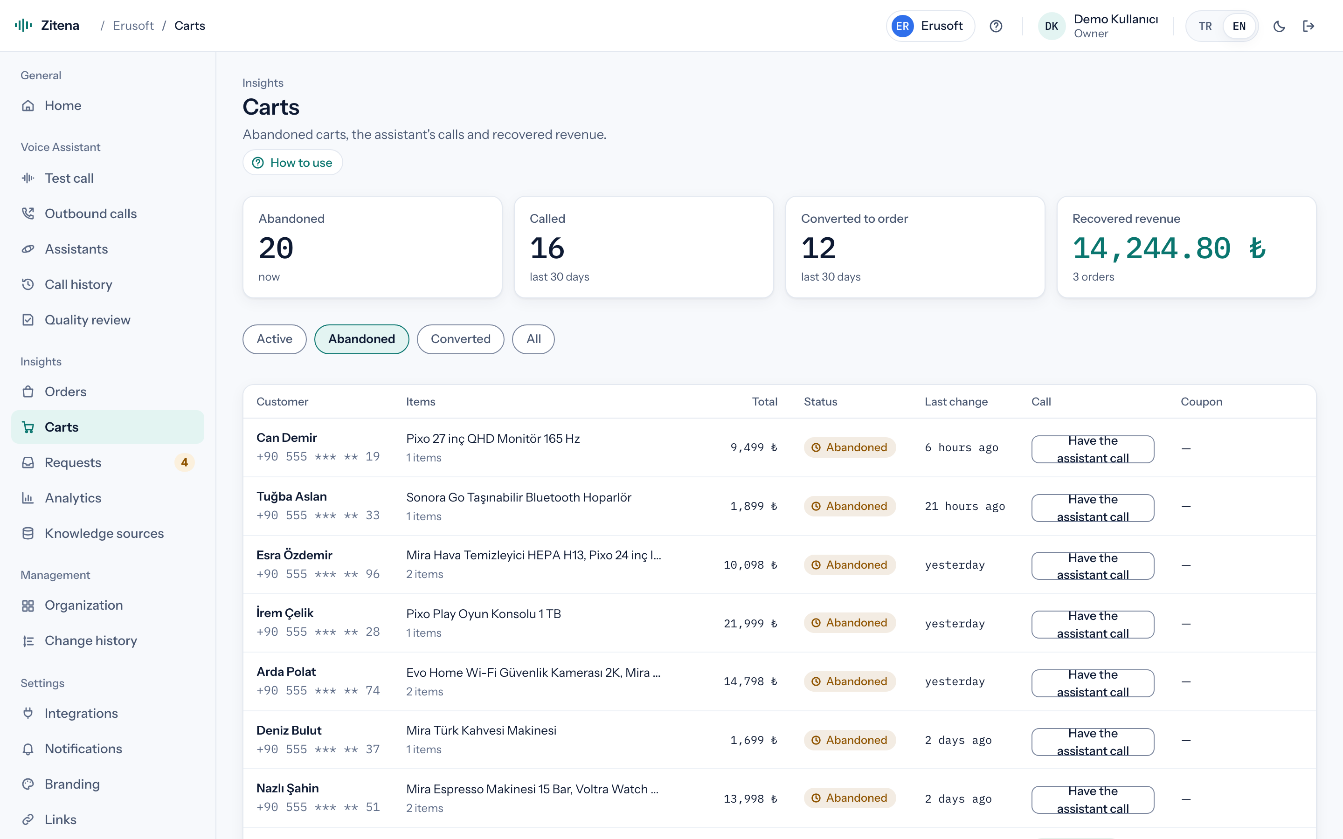1343x839 pixels.
Task: Click the Esra Özdemir customer name
Action: click(294, 556)
